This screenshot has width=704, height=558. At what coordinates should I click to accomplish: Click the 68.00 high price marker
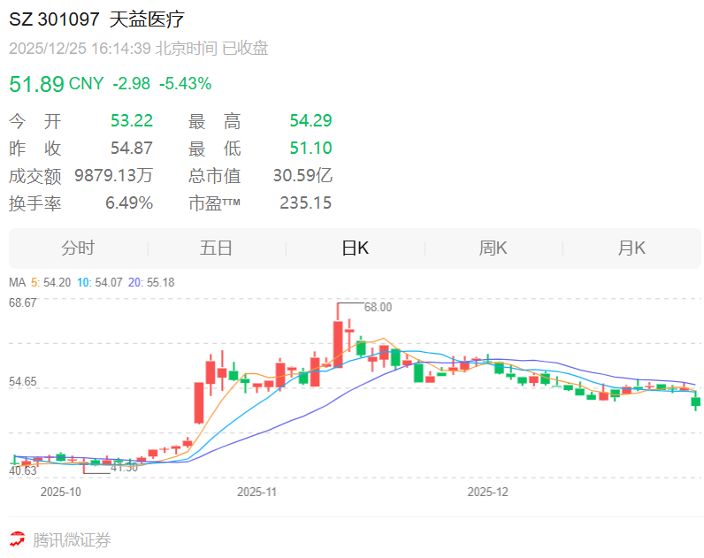(378, 307)
